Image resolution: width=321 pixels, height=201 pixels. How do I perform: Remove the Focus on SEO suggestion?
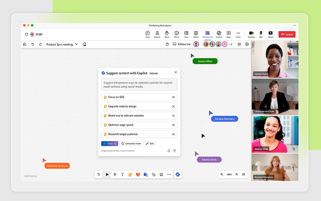(x=174, y=97)
